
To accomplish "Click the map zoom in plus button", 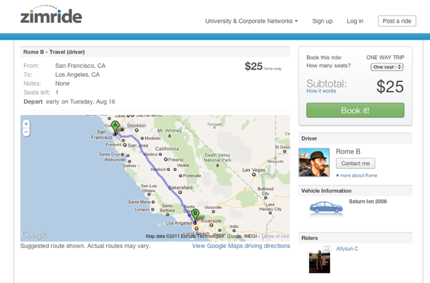I will pos(26,124).
